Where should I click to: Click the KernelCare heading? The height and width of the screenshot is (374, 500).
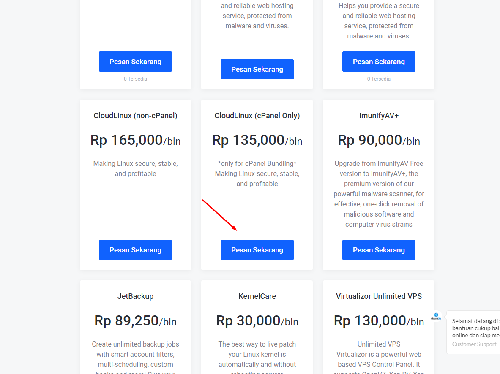pyautogui.click(x=257, y=296)
